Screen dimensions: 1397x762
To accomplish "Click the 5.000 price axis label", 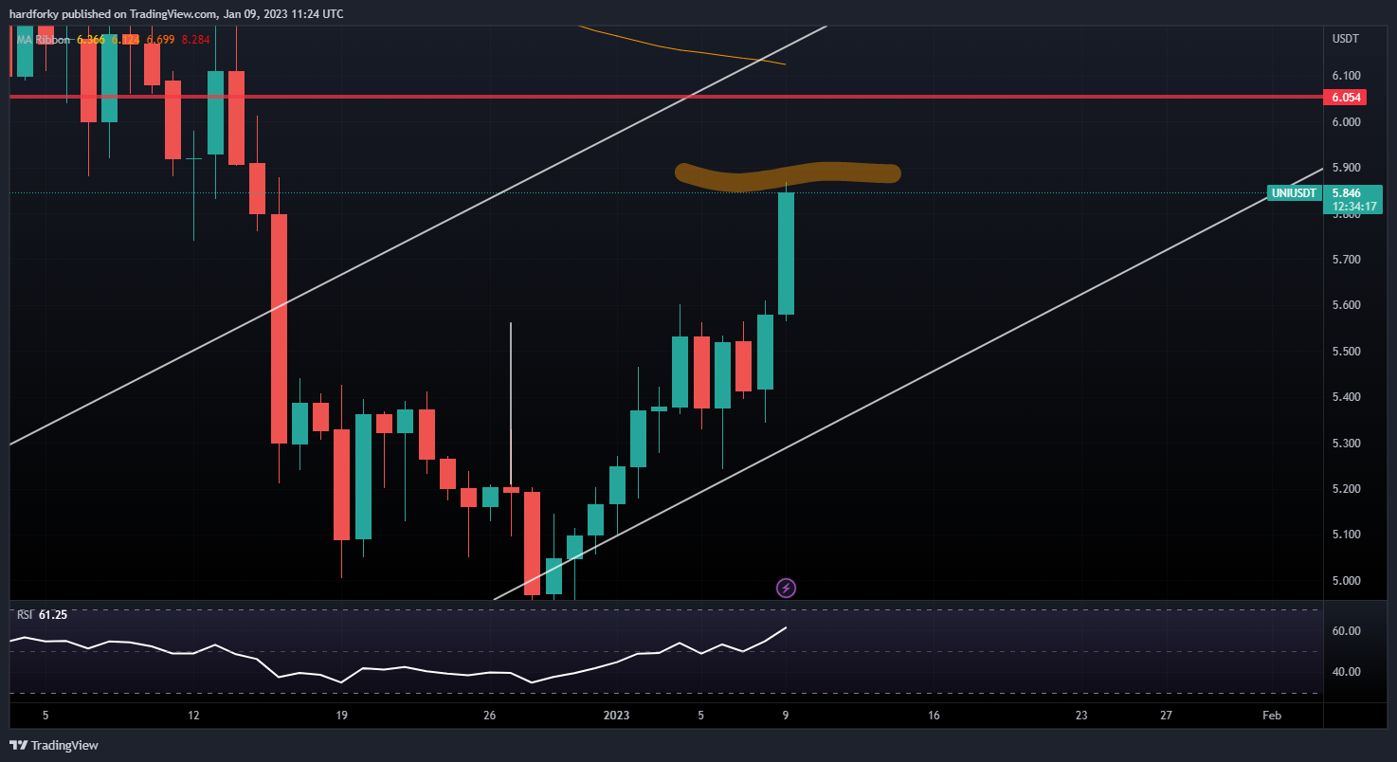I will pos(1346,581).
